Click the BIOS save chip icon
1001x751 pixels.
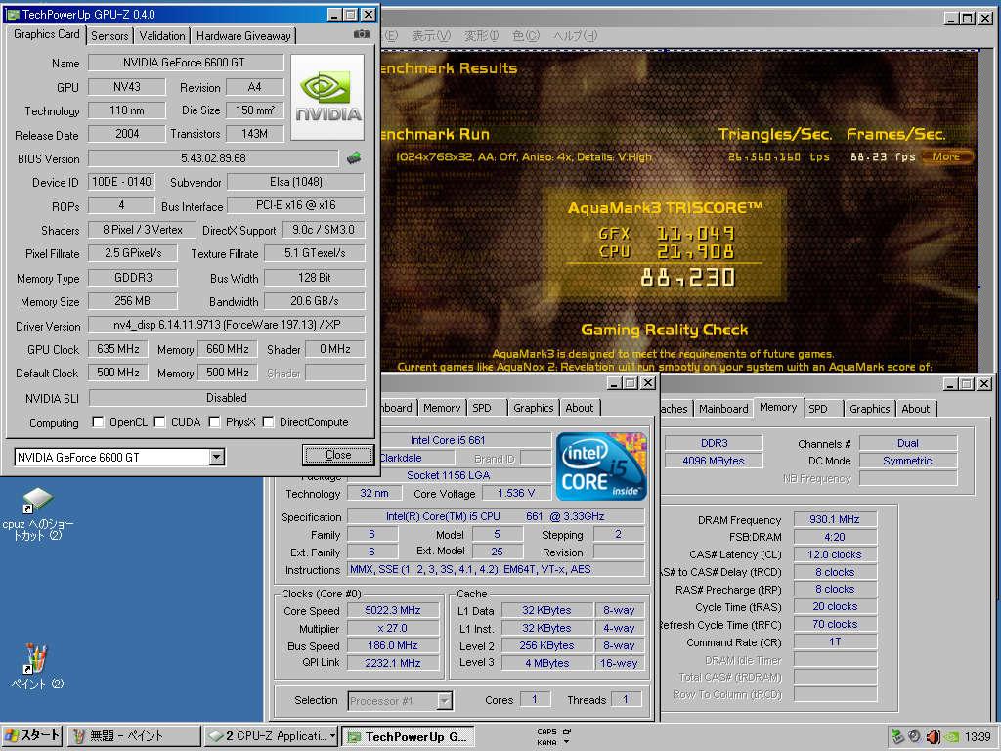tap(354, 157)
